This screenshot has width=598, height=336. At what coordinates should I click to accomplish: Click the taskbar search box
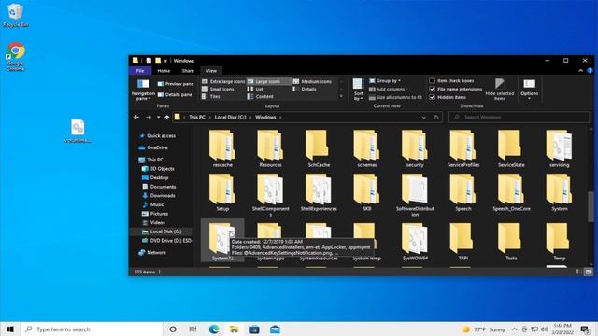[x=92, y=329]
